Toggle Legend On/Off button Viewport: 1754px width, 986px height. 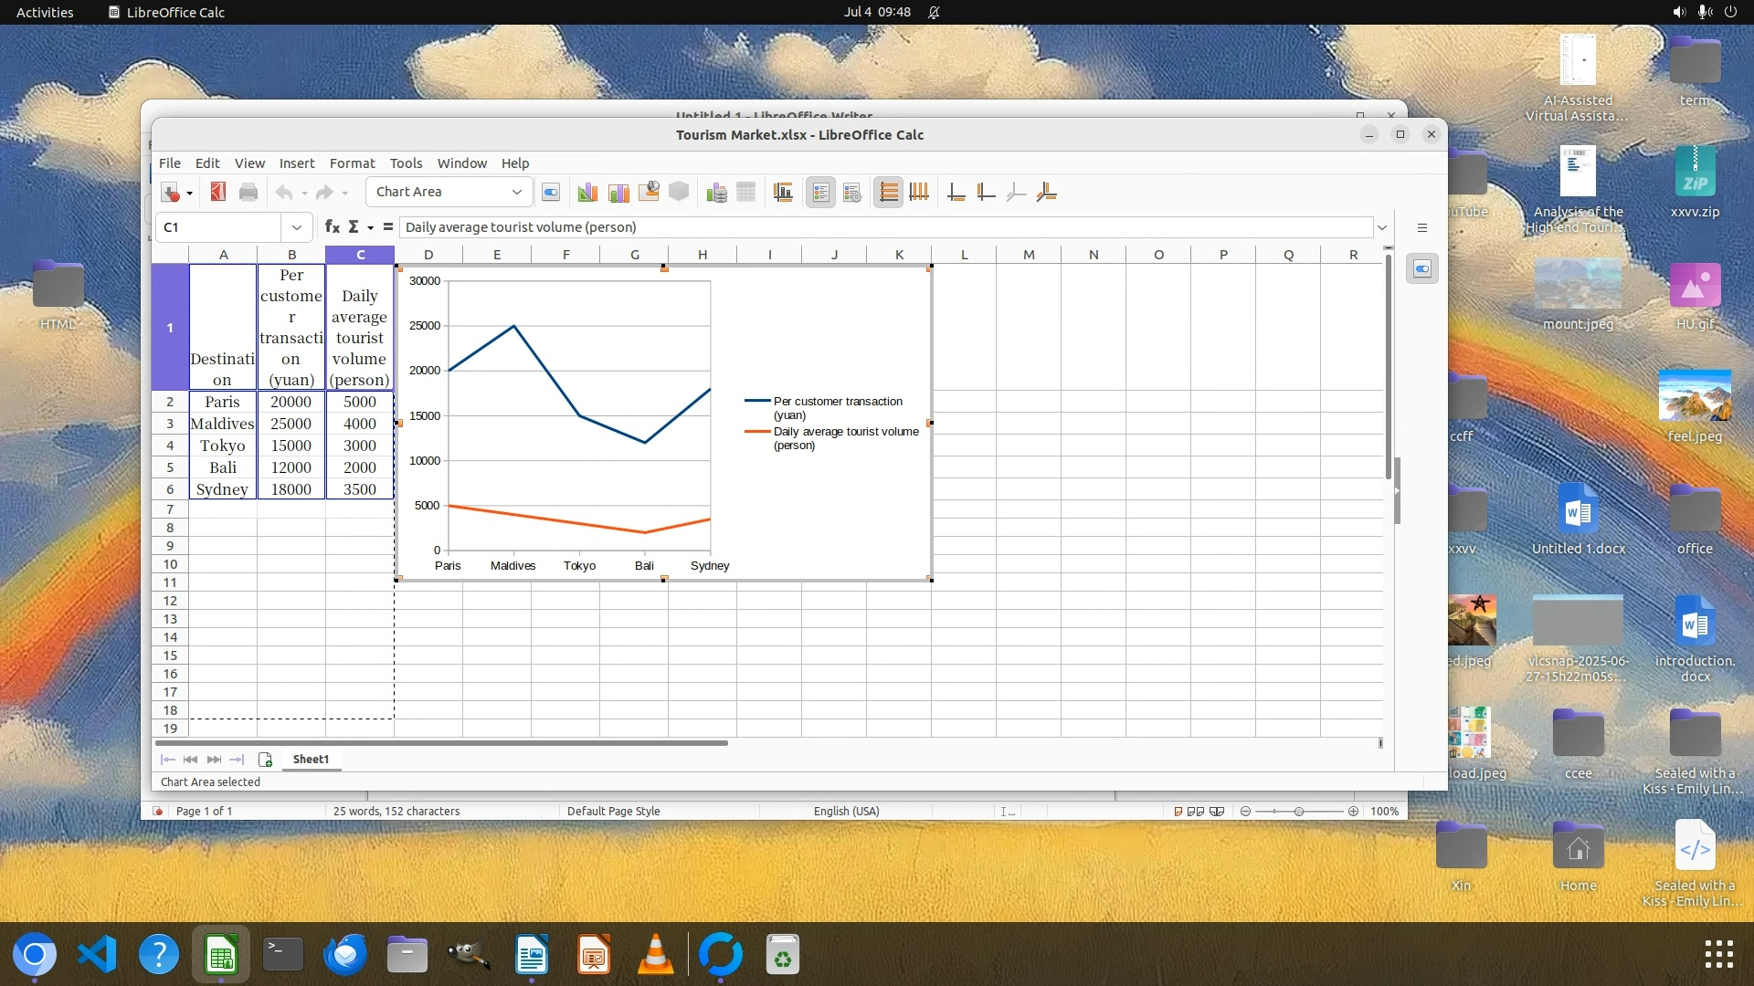click(820, 192)
